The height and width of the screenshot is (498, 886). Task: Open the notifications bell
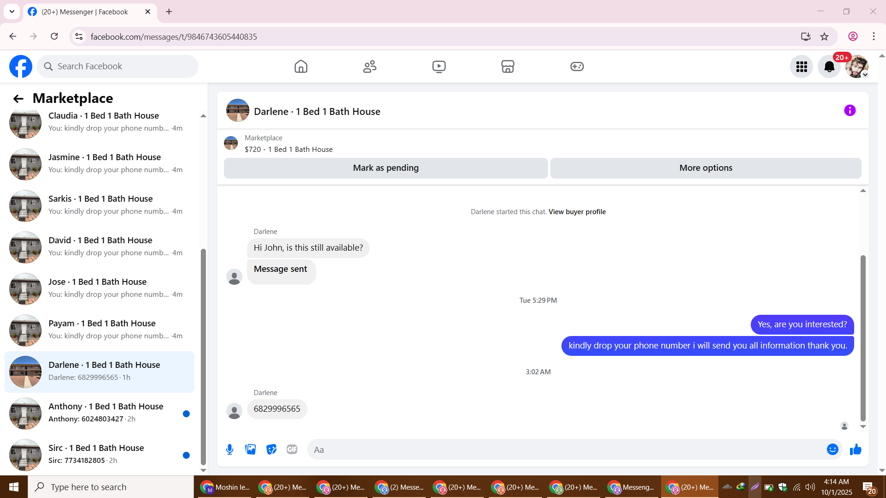click(829, 66)
